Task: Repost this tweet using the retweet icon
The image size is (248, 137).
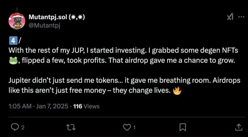Action: (x=71, y=127)
